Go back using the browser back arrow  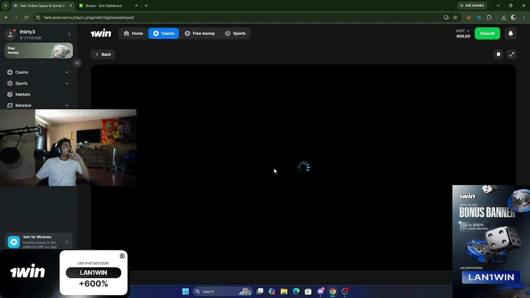[x=6, y=17]
